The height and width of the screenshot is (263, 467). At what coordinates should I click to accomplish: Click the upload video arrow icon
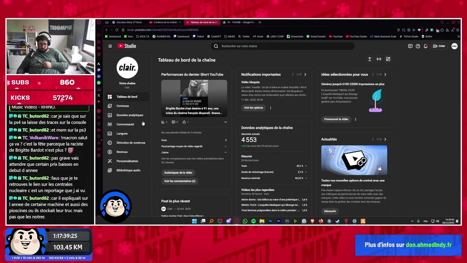pyautogui.click(x=369, y=59)
